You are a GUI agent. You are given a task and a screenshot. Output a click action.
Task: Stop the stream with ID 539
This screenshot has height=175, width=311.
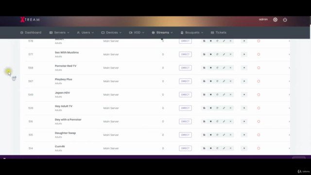pyautogui.click(x=210, y=108)
